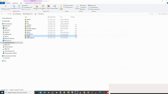
Task: Select Рабочий стол in navigation pane
Action: tap(8, 41)
